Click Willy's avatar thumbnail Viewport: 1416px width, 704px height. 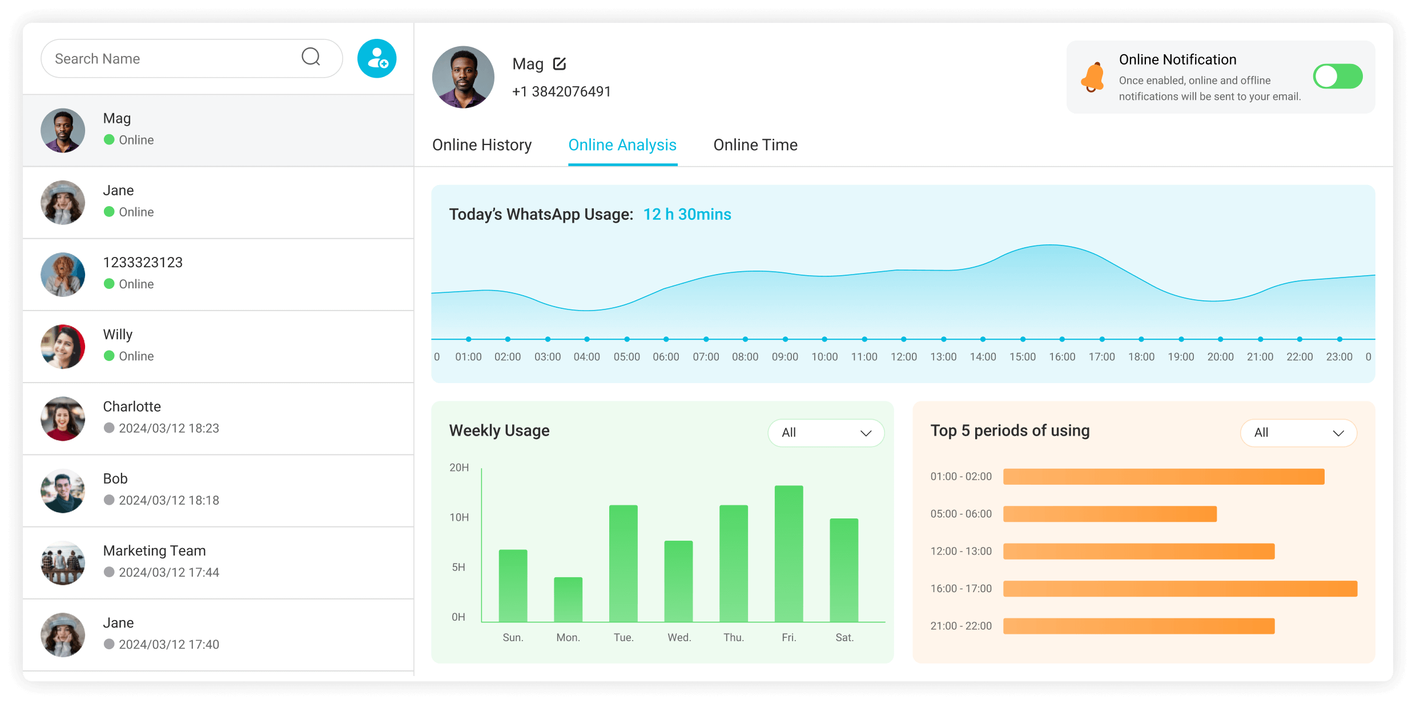63,347
